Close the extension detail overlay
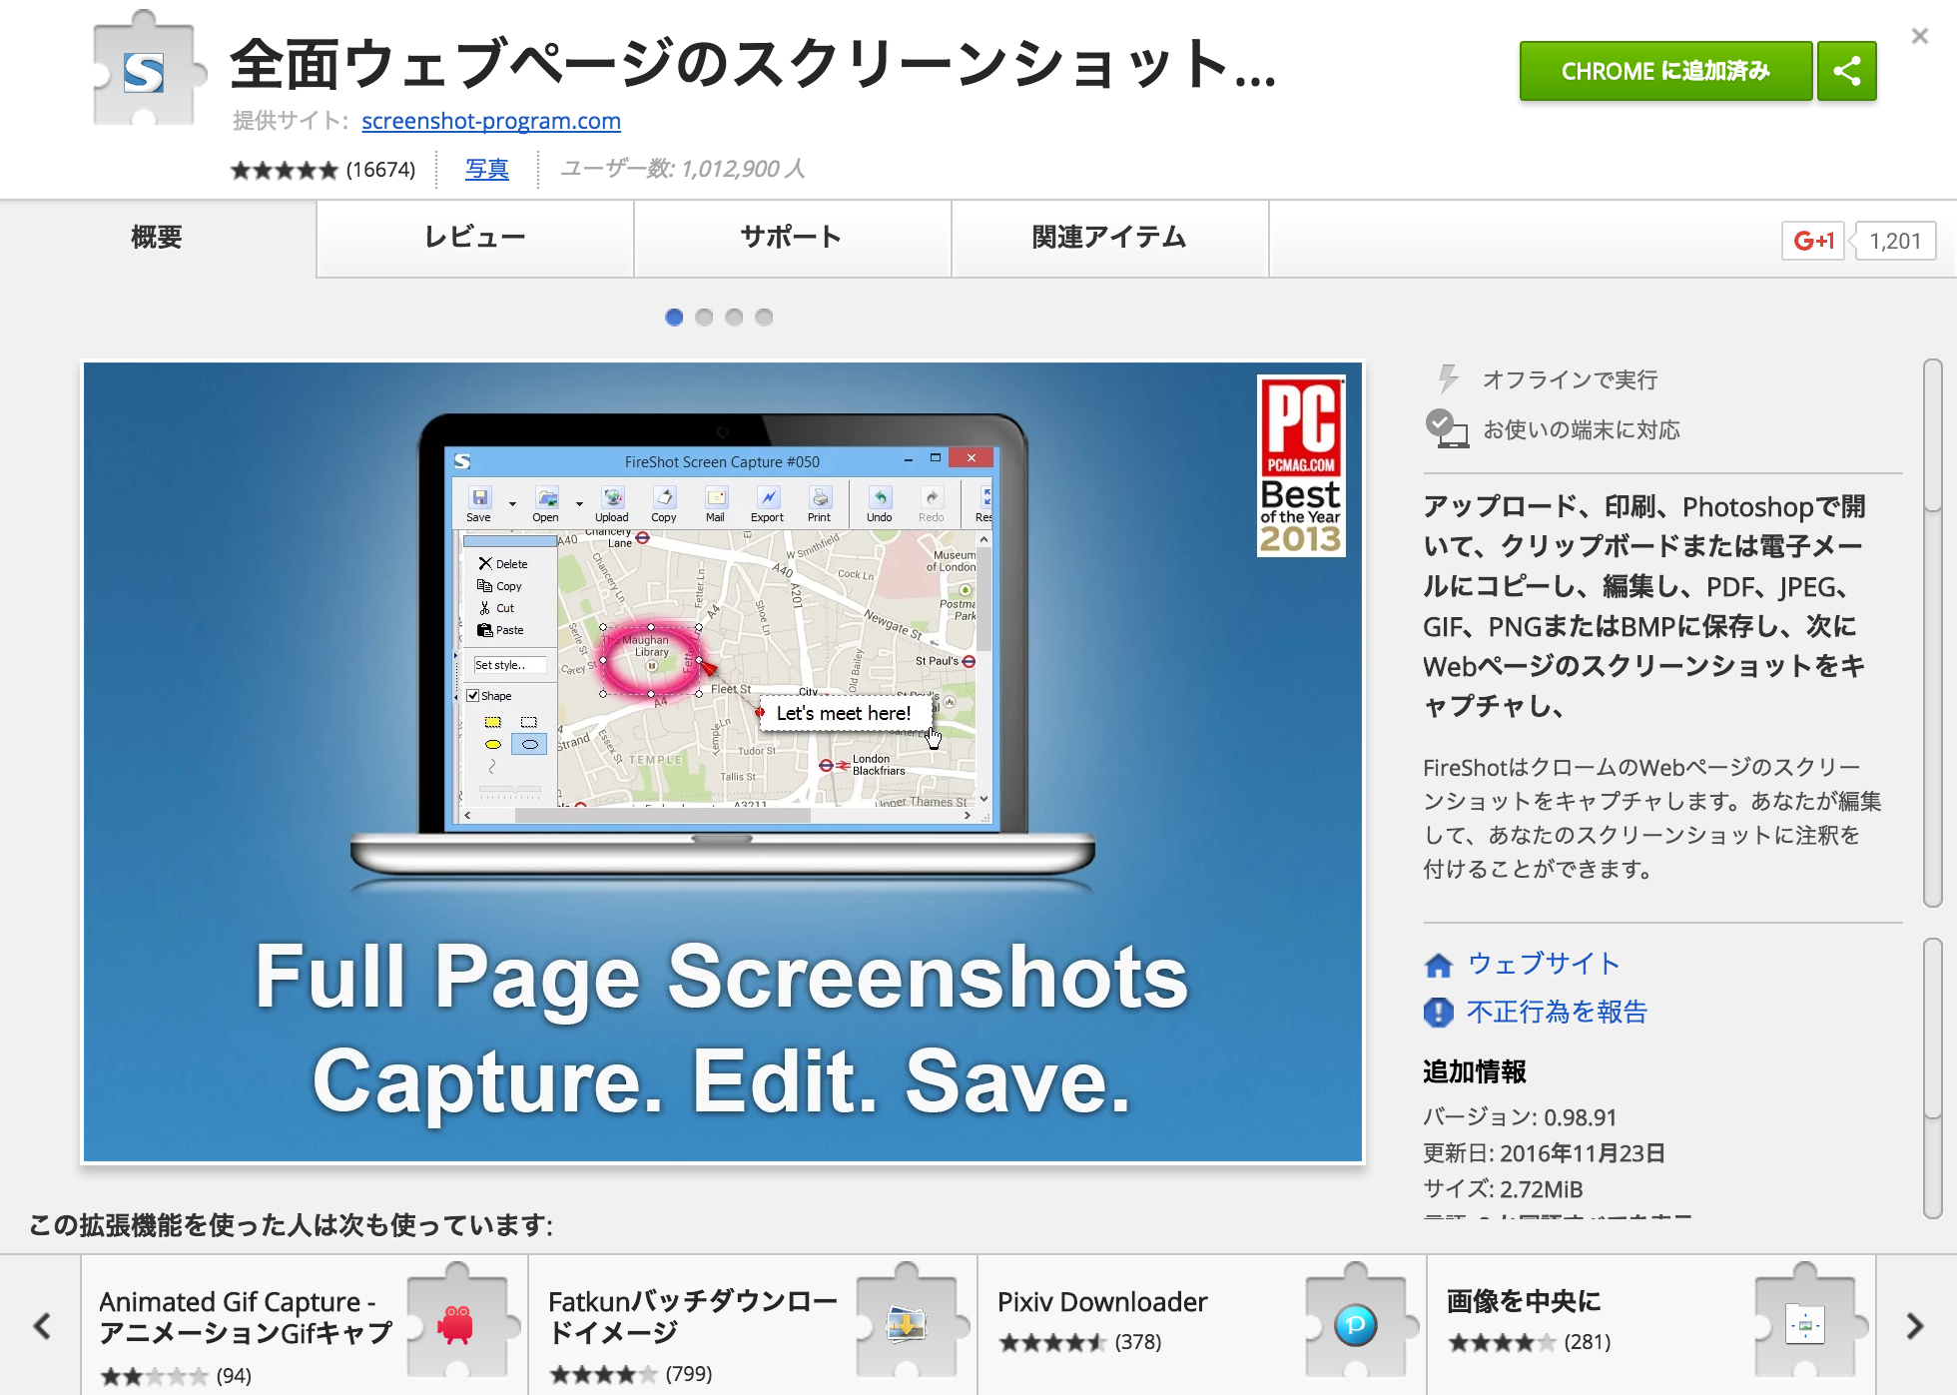This screenshot has height=1395, width=1957. [x=1919, y=36]
